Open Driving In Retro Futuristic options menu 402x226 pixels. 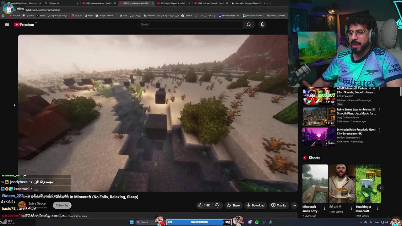380,130
